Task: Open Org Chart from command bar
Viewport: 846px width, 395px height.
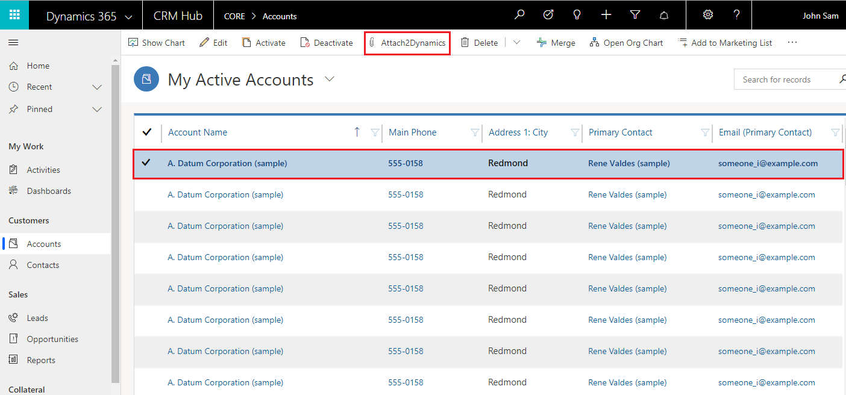Action: point(626,43)
